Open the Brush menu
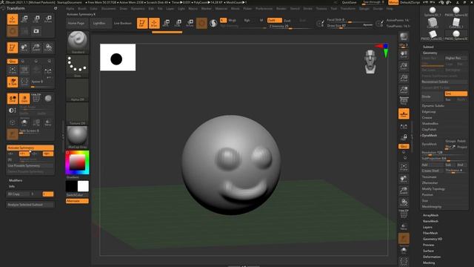Viewport: 474px width, 267px height. click(x=82, y=9)
